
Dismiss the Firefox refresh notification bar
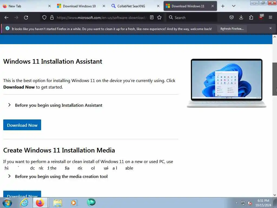click(271, 28)
